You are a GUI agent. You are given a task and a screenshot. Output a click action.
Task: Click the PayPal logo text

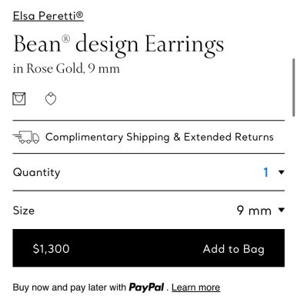coord(146,287)
